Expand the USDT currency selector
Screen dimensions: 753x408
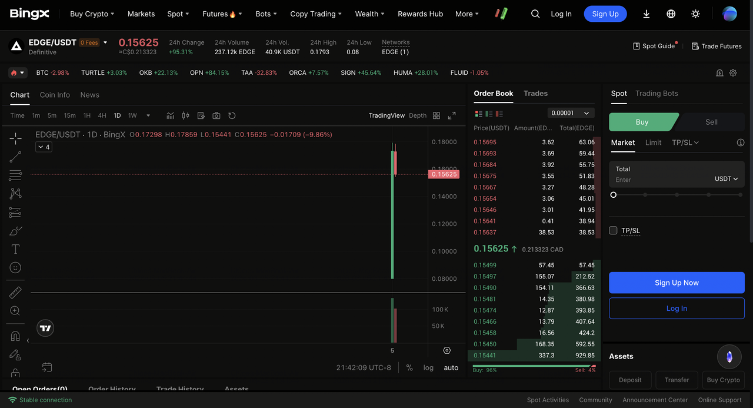[x=726, y=179]
